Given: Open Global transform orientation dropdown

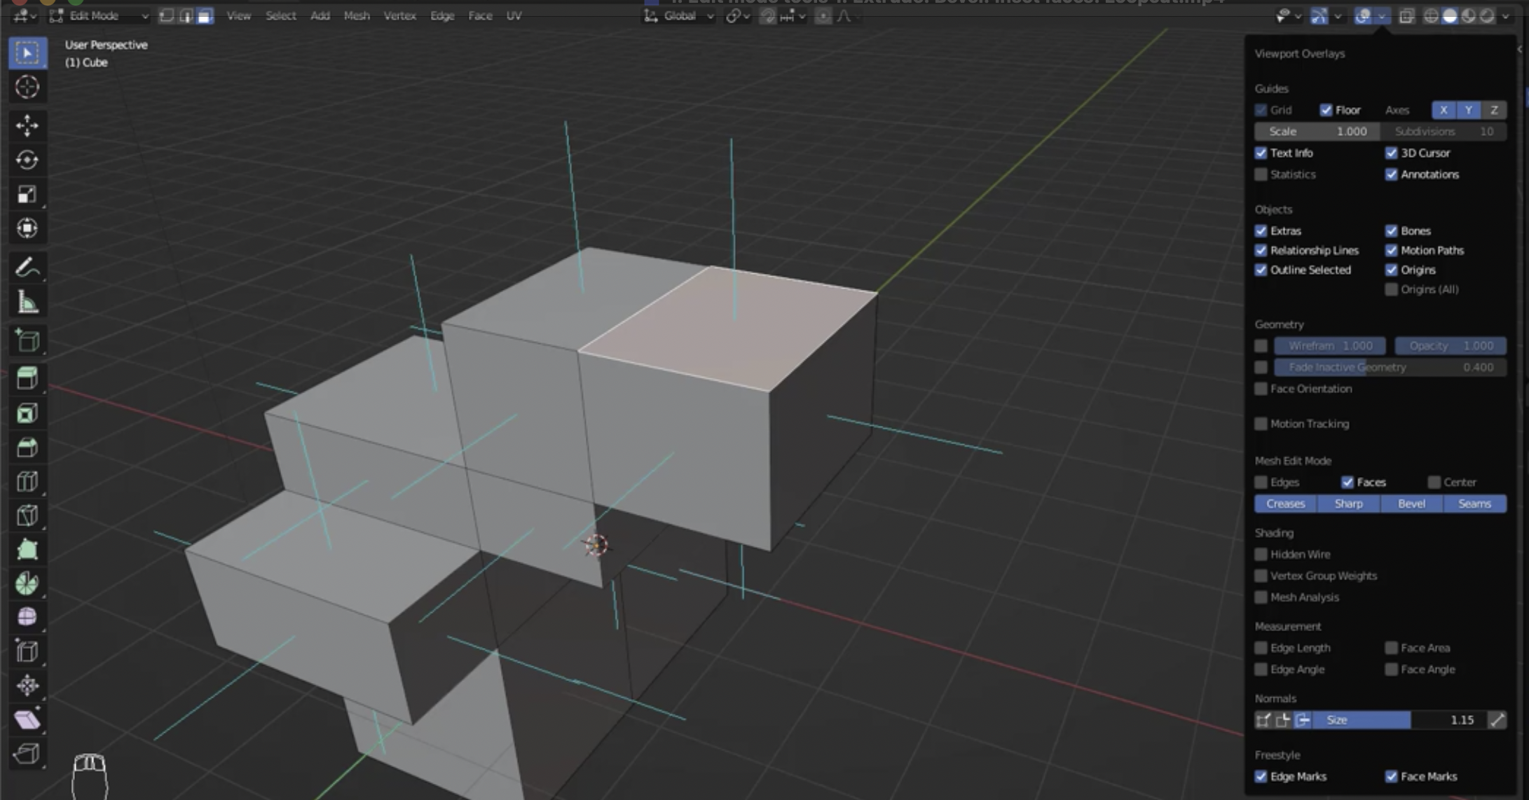Looking at the screenshot, I should [x=680, y=16].
